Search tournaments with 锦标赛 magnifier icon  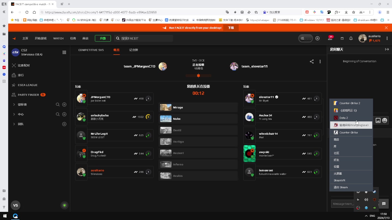(58, 104)
